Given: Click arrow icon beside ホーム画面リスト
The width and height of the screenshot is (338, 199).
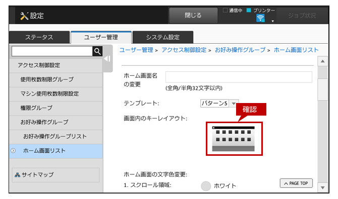Looking at the screenshot, I should (13, 151).
